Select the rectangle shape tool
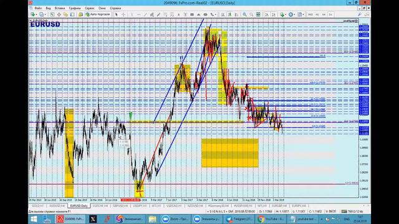The image size is (399, 224). coord(192,14)
